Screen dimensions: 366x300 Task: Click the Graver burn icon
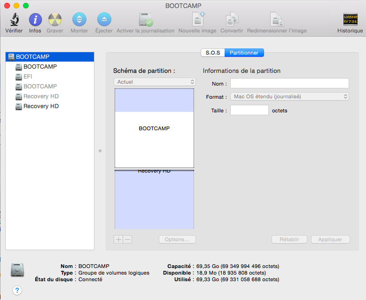[55, 19]
